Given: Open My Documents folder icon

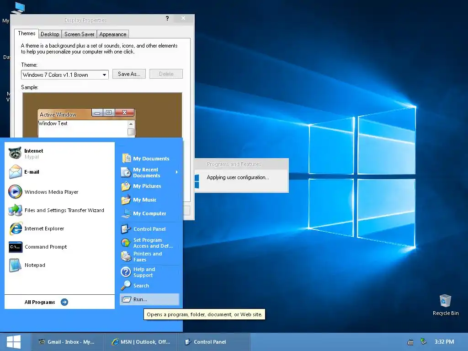Looking at the screenshot, I should (126, 158).
